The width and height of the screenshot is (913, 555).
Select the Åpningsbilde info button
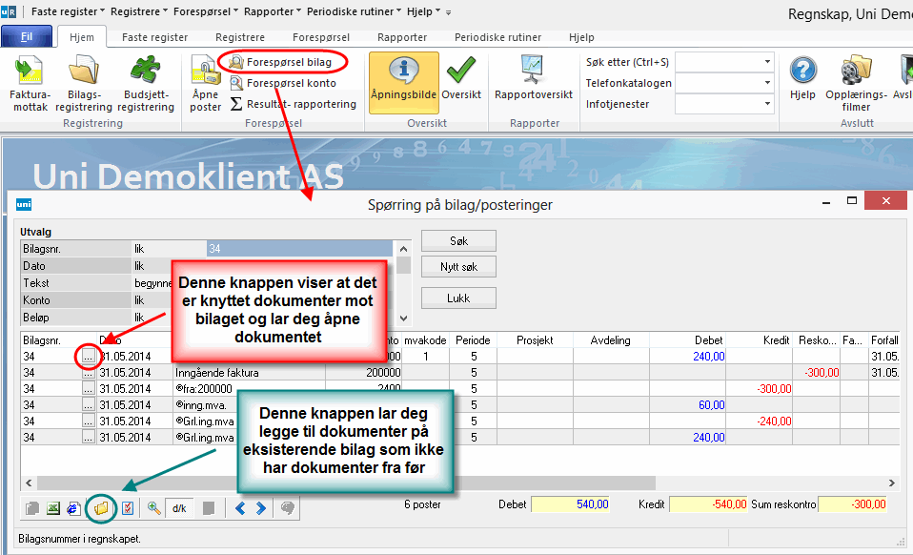click(403, 82)
